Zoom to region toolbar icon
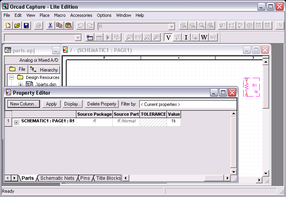The height and width of the screenshot is (197, 286). point(201,26)
